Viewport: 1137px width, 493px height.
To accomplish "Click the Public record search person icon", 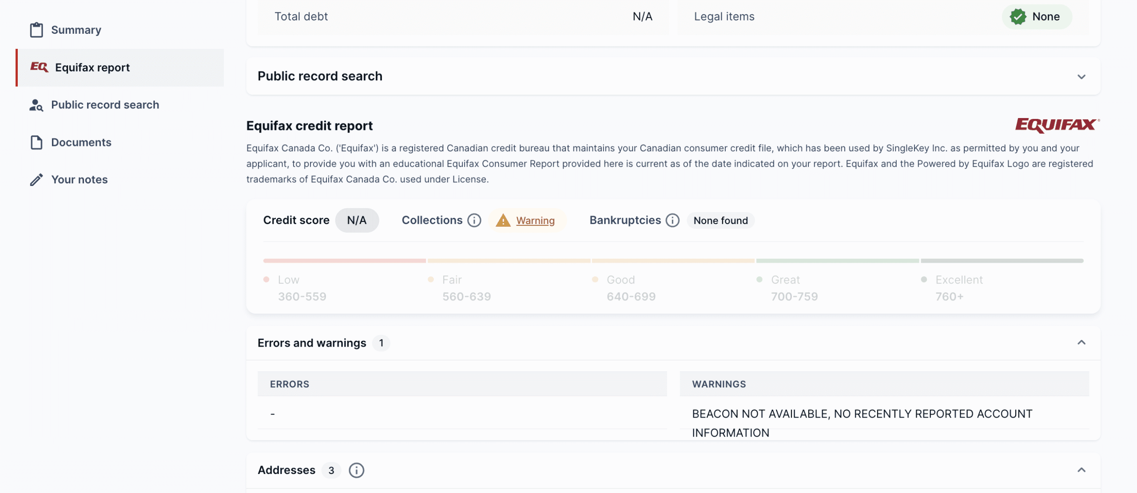I will point(36,105).
